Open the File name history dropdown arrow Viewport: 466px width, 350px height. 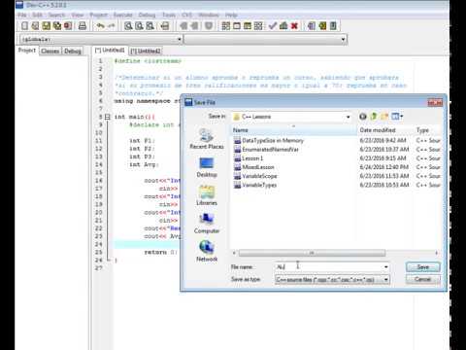point(386,267)
